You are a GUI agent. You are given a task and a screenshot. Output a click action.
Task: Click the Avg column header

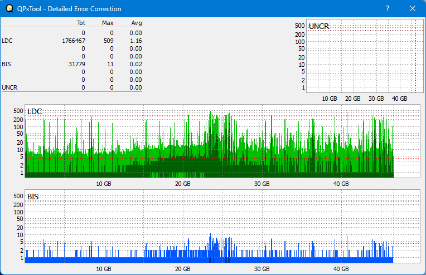(x=137, y=23)
